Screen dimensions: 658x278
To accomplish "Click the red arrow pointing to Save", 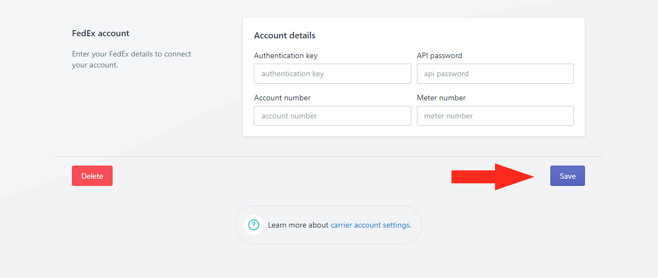I will point(493,177).
